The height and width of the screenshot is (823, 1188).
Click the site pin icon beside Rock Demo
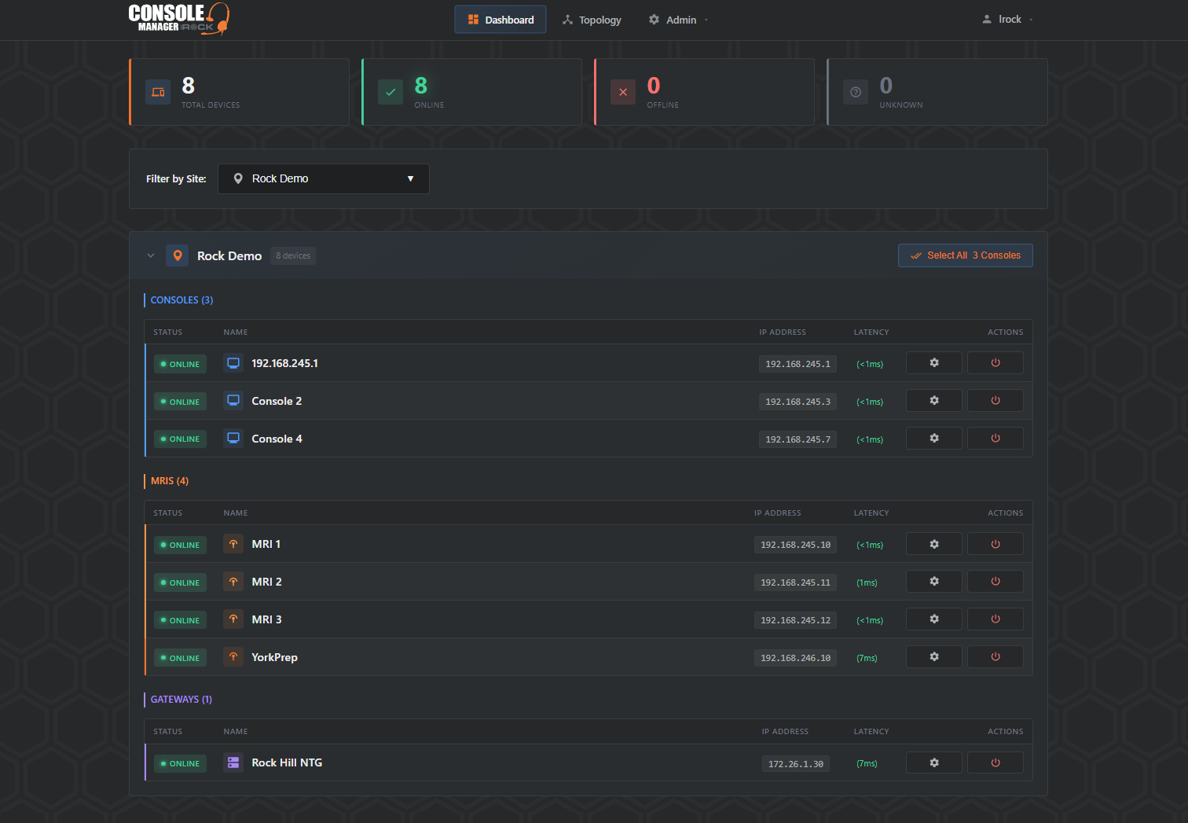[177, 255]
